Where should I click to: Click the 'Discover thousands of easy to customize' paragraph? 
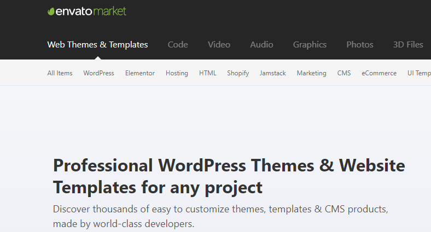[x=220, y=216]
